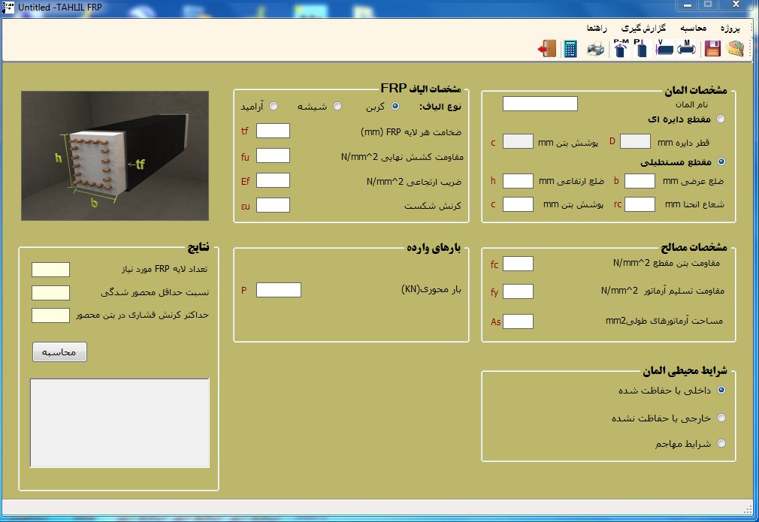Click the open project folder icon
The width and height of the screenshot is (759, 522).
(735, 49)
